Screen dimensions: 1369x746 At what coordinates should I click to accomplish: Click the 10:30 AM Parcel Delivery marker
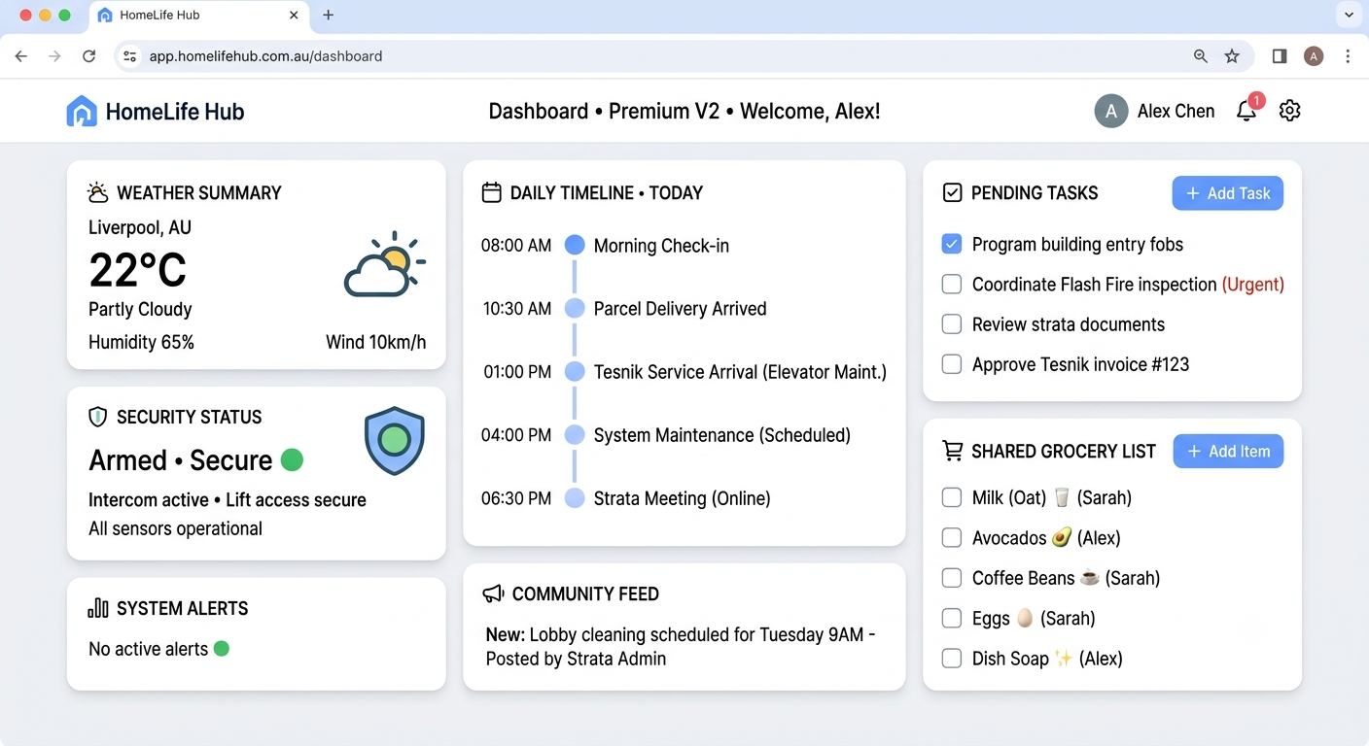point(575,308)
